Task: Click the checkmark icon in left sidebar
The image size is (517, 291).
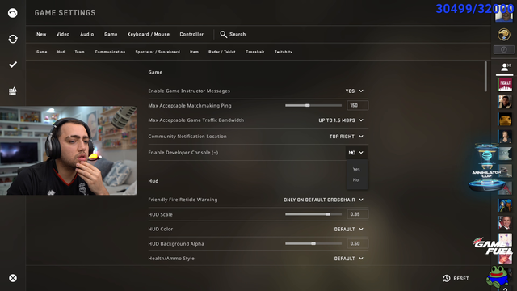Action: (13, 65)
